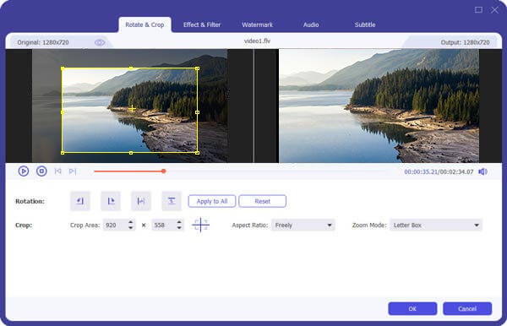507x326 pixels.
Task: Click the bottom-middle crop handle
Action: pos(131,153)
